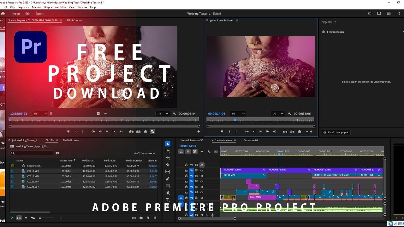Image resolution: width=404 pixels, height=227 pixels.
Task: Open Source monitor settings wrench
Action: point(175,113)
